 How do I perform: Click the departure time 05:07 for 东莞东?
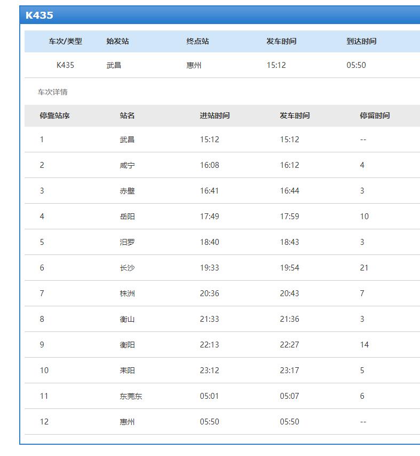click(289, 396)
